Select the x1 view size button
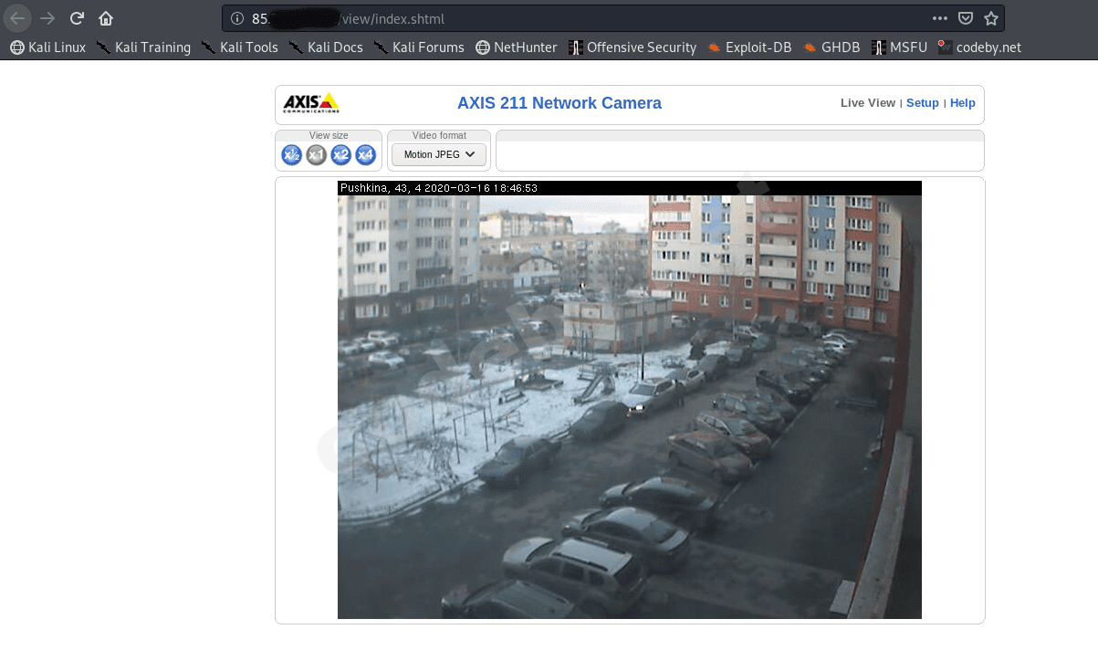The image size is (1098, 661). [x=316, y=155]
